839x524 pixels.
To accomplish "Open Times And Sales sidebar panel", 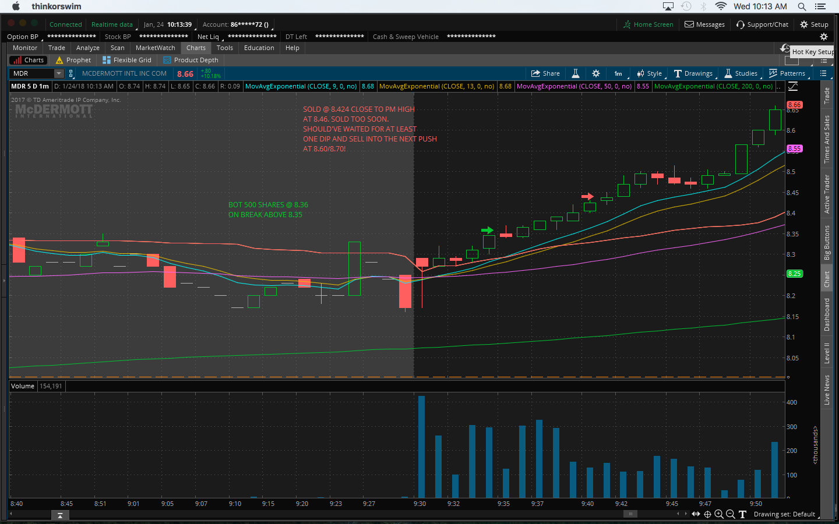I will [826, 139].
